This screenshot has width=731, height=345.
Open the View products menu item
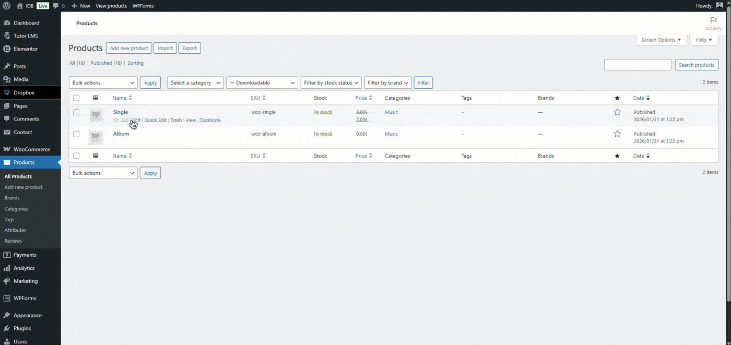[x=111, y=6]
